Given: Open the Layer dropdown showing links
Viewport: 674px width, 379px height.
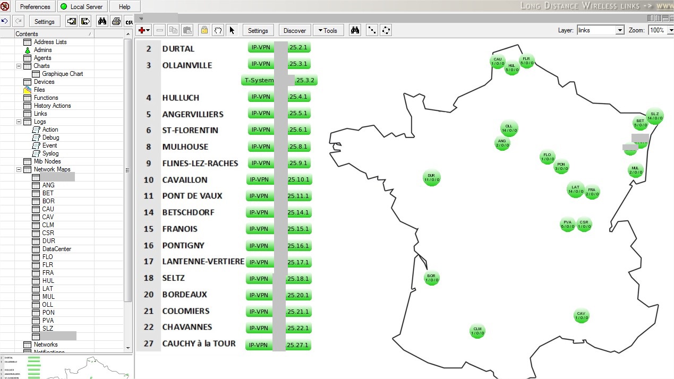Looking at the screenshot, I should (x=600, y=30).
